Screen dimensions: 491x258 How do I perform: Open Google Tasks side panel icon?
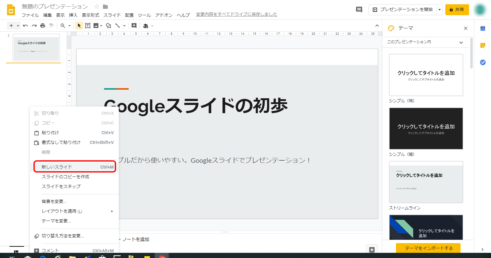click(482, 62)
